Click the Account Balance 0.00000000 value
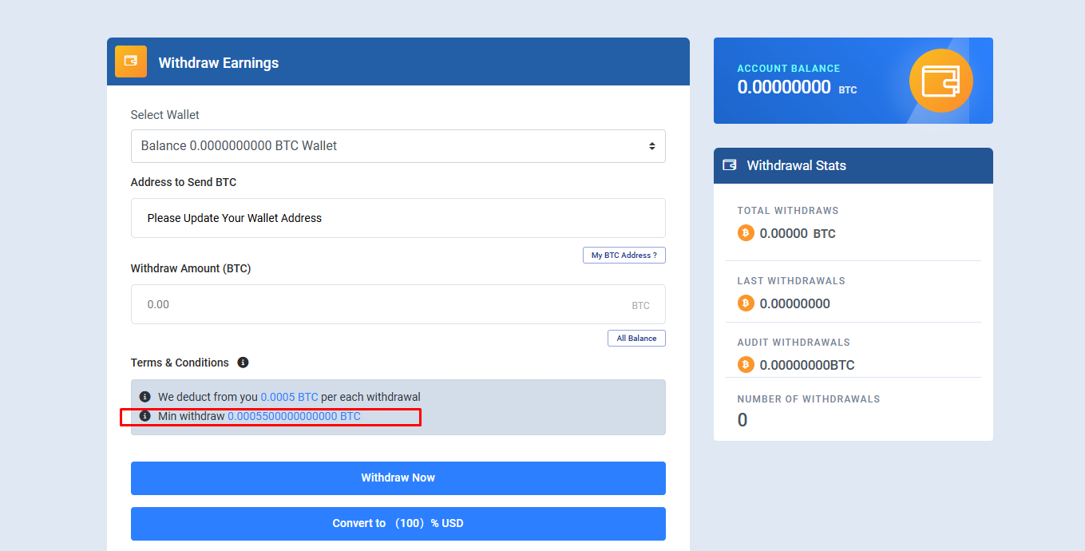 (784, 87)
